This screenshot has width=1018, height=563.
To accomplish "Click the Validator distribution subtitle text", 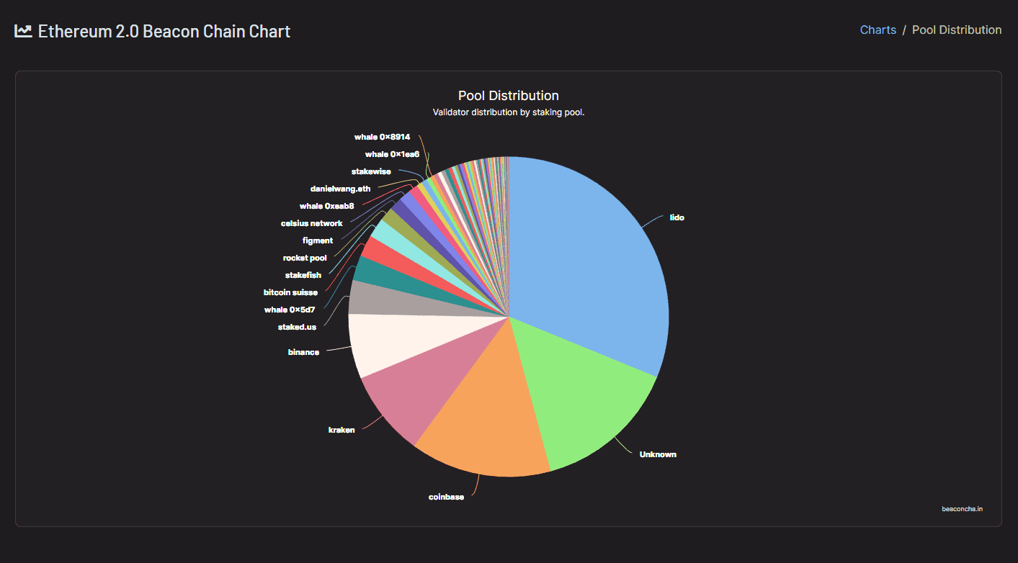I will [x=509, y=112].
